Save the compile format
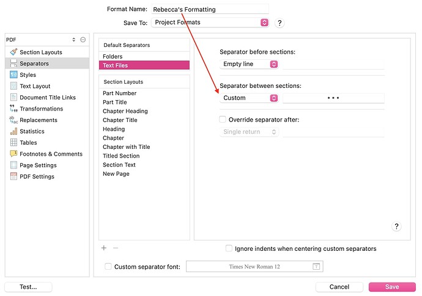The height and width of the screenshot is (296, 422). pyautogui.click(x=392, y=287)
